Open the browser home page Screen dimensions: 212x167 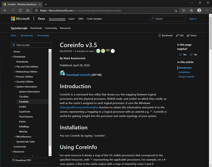28,10
